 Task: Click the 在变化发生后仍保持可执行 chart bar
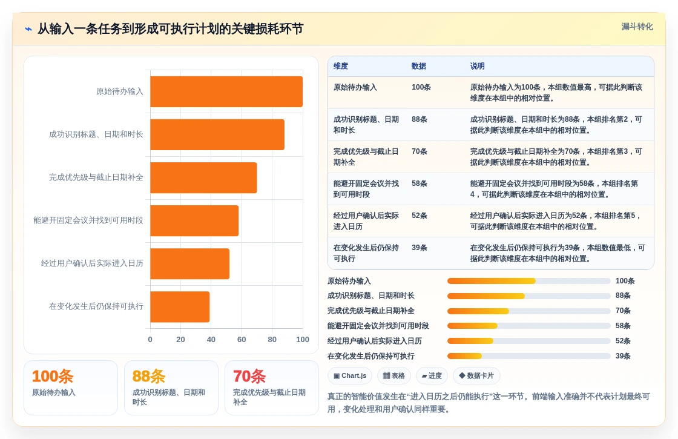(180, 306)
